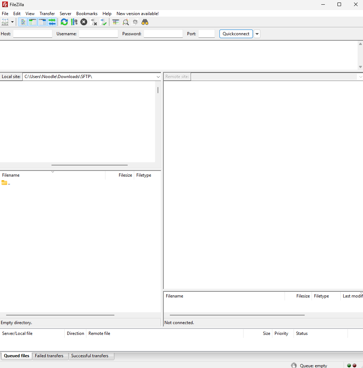The width and height of the screenshot is (363, 368).
Task: Click the Reconnect to last server icon
Action: [x=104, y=22]
